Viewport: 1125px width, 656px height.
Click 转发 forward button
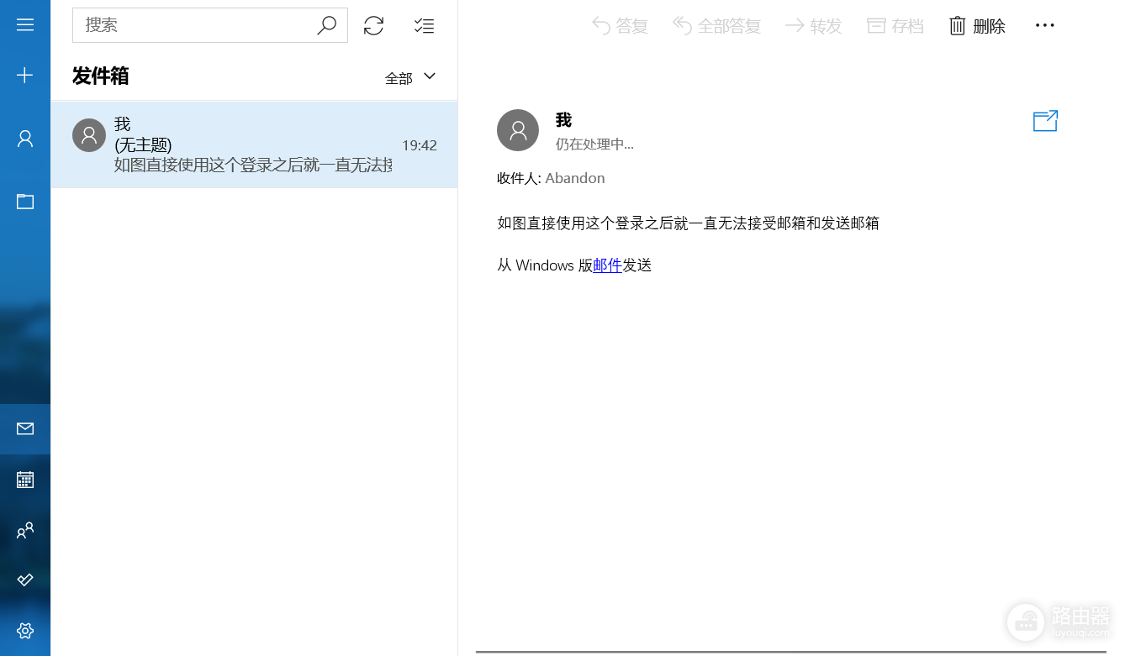814,26
